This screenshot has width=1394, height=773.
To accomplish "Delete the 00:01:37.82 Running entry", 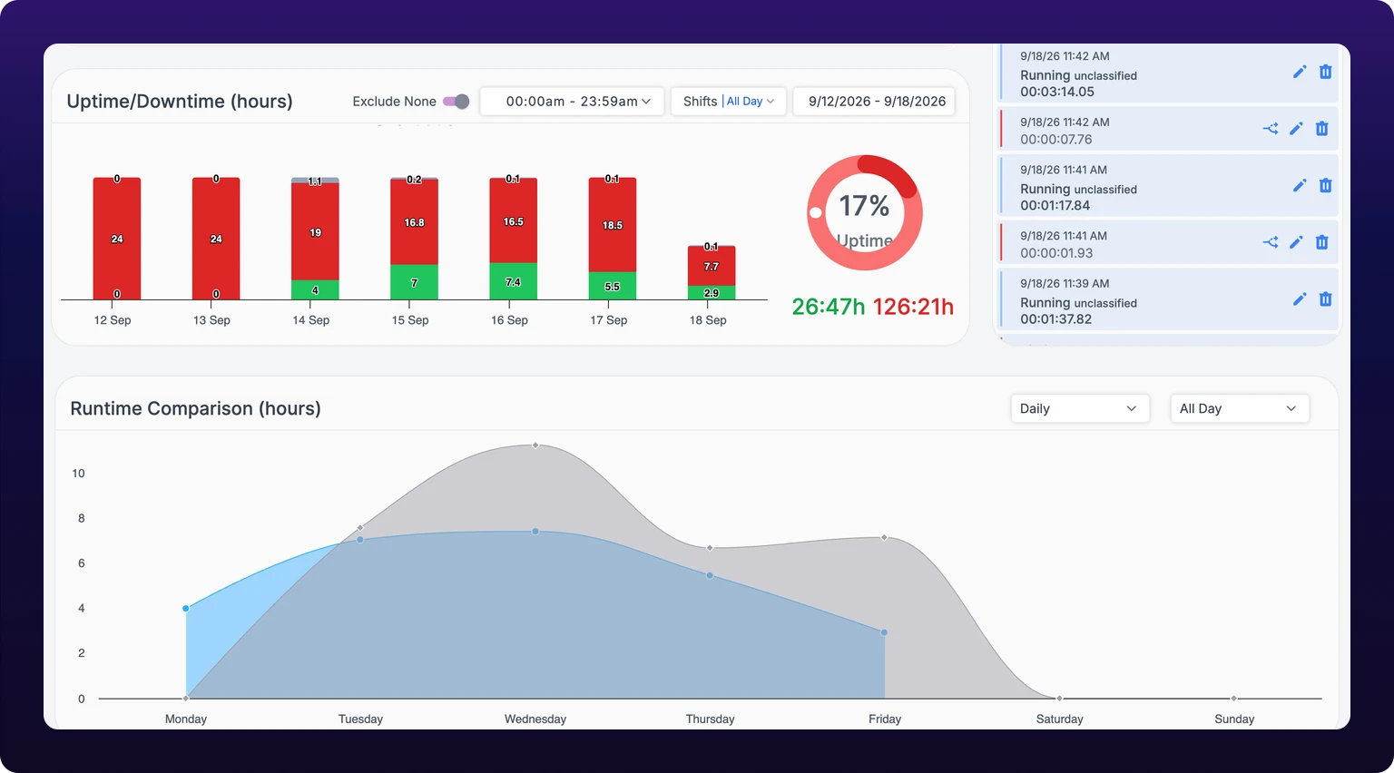I will [x=1325, y=299].
